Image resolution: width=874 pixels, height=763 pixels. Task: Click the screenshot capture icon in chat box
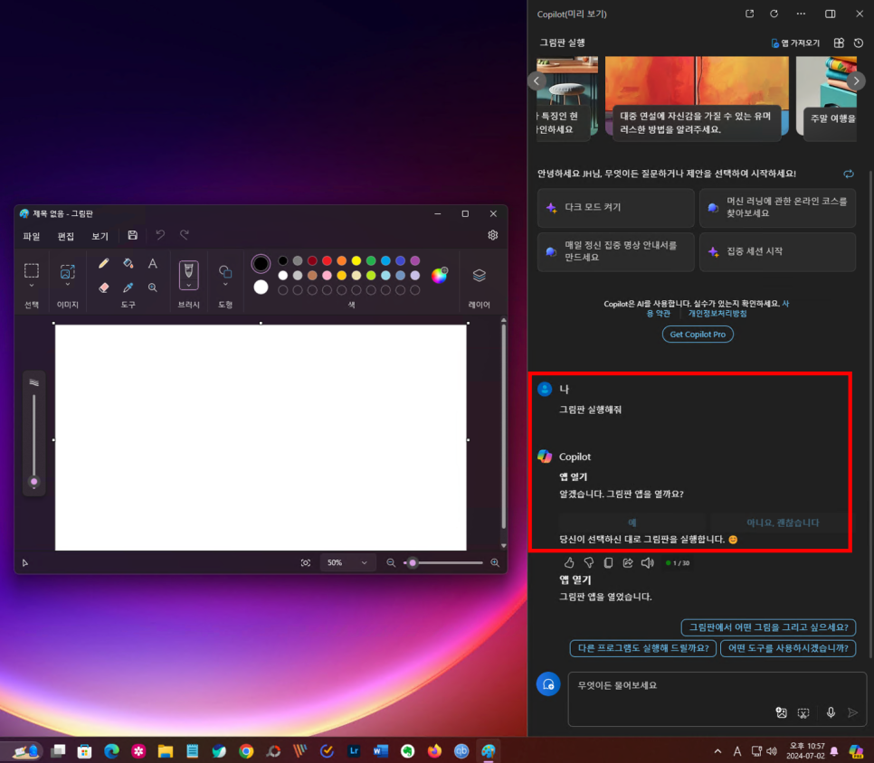803,713
